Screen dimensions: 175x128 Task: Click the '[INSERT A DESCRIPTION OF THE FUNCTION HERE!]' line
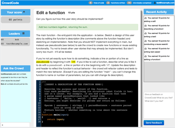pos(74,84)
